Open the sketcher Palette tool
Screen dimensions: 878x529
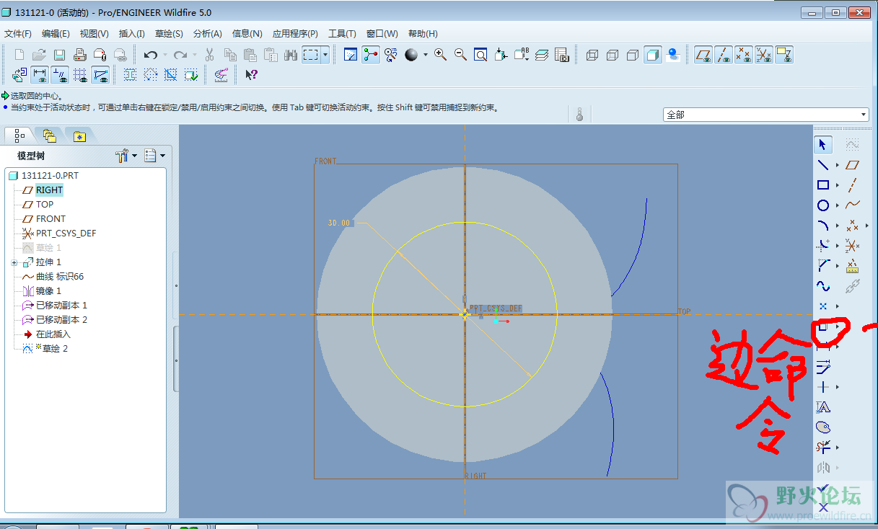823,427
